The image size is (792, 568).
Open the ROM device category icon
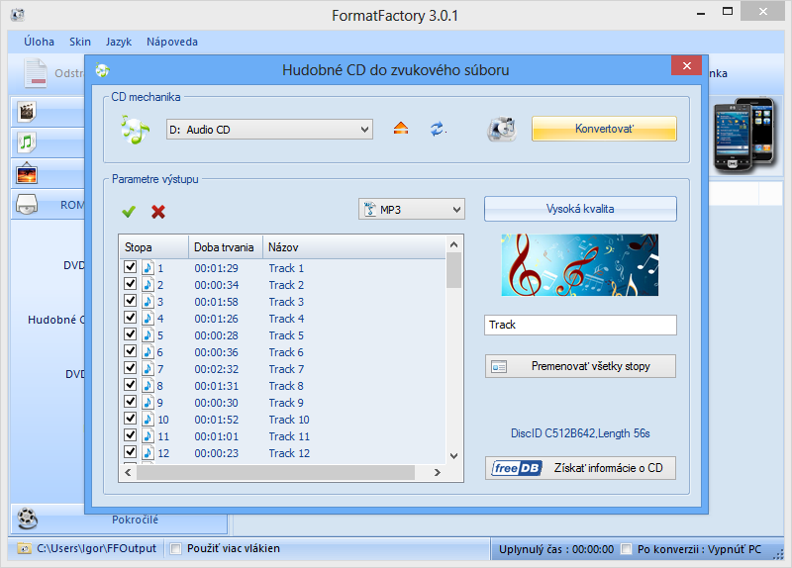[x=27, y=205]
